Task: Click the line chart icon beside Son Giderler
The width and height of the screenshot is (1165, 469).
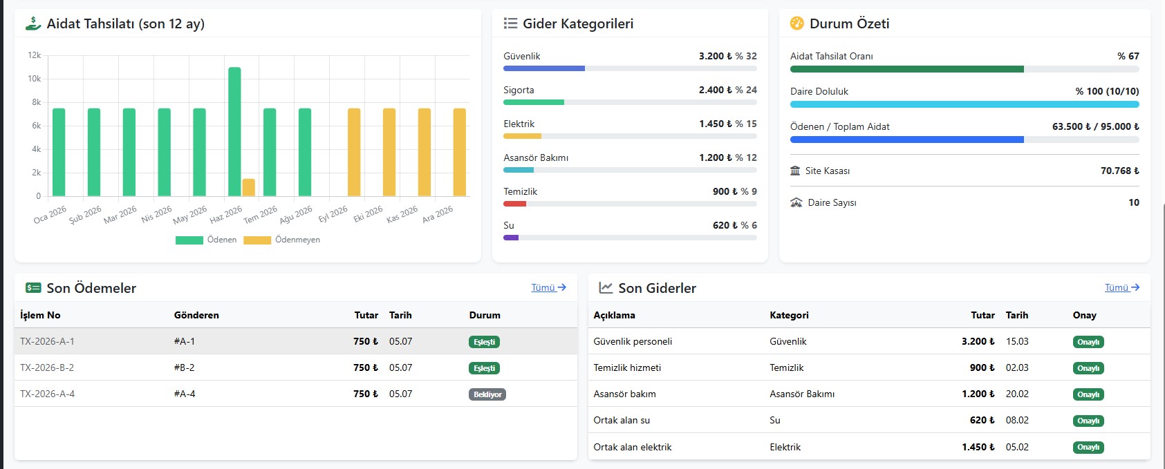Action: pos(606,288)
